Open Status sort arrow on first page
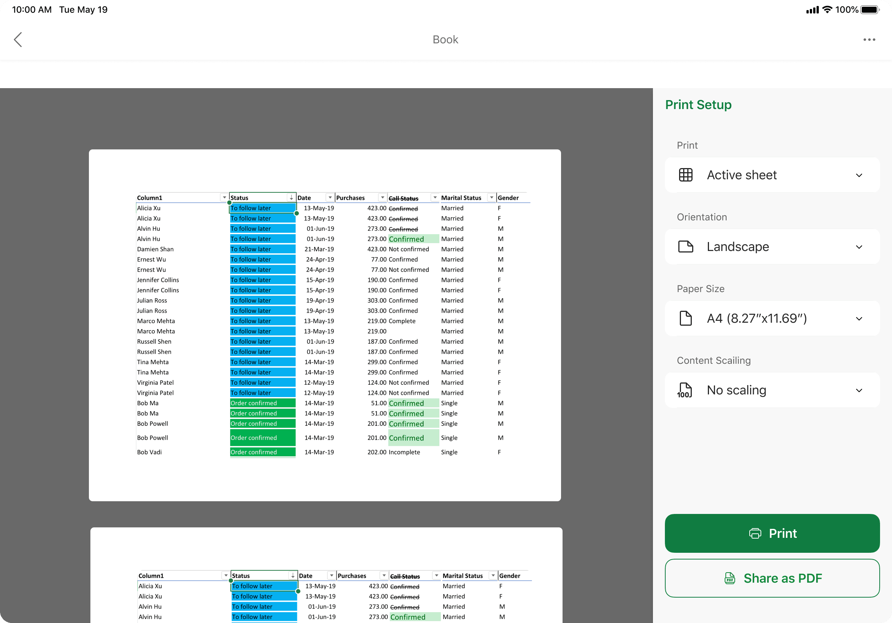 click(x=291, y=198)
